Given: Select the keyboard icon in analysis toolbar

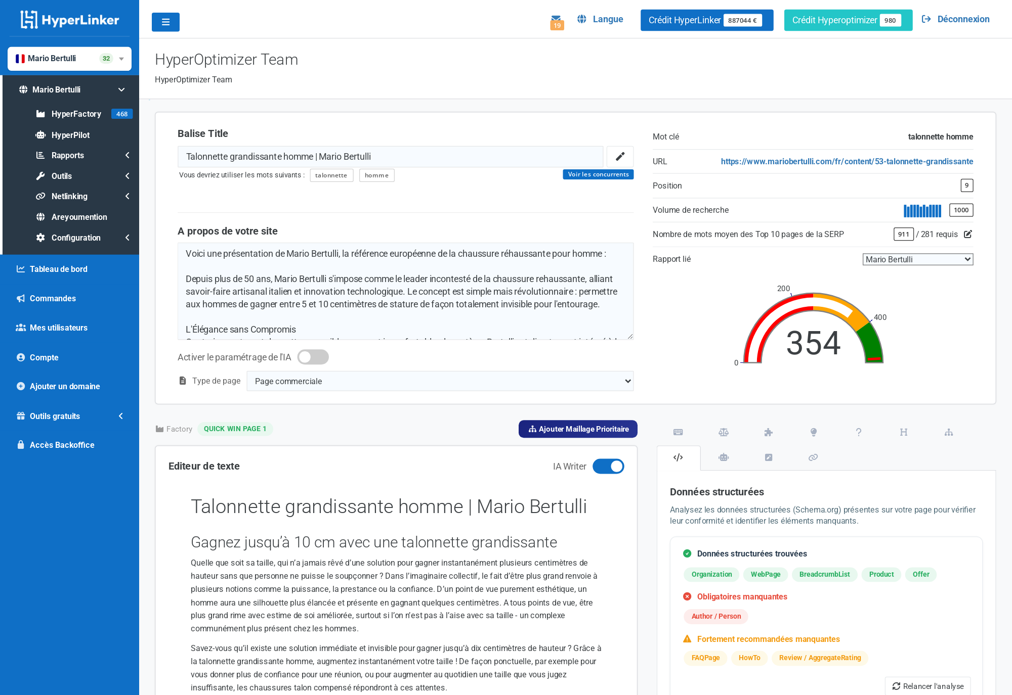Looking at the screenshot, I should point(678,432).
